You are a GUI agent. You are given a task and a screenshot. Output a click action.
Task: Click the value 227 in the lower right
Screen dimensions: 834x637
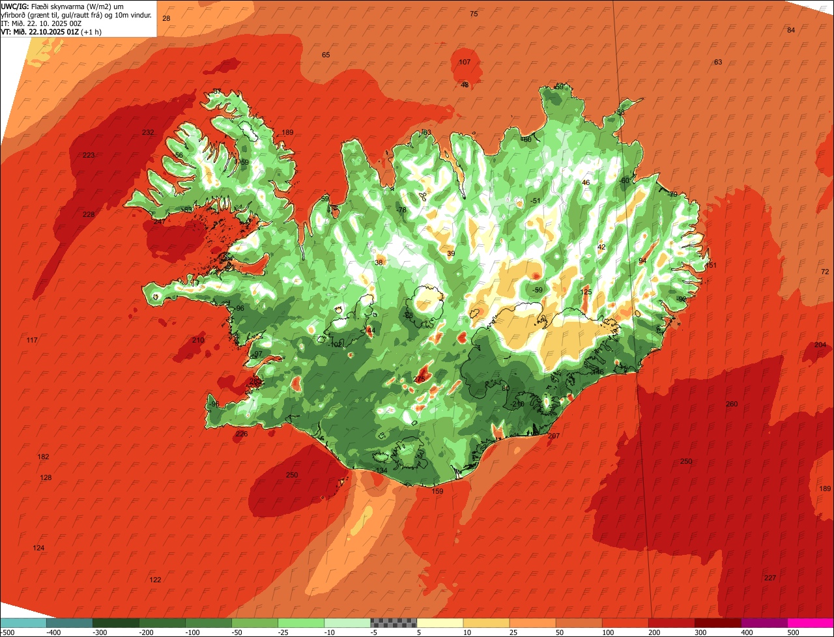pos(770,578)
